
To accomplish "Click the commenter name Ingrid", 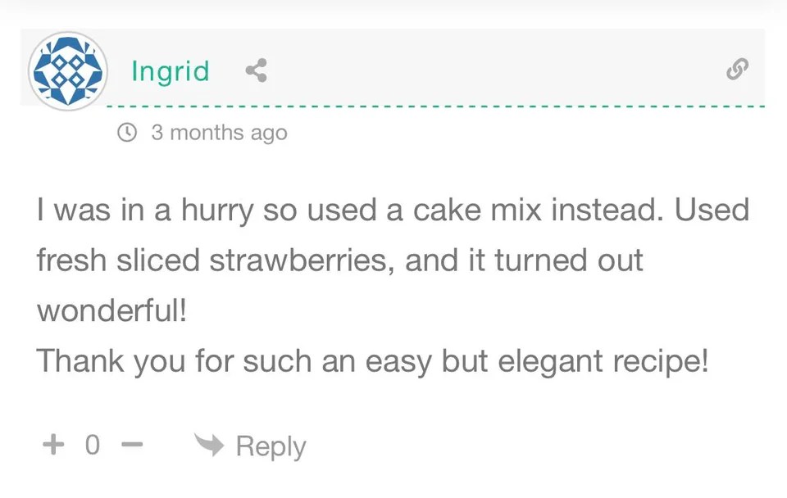I will click(171, 70).
